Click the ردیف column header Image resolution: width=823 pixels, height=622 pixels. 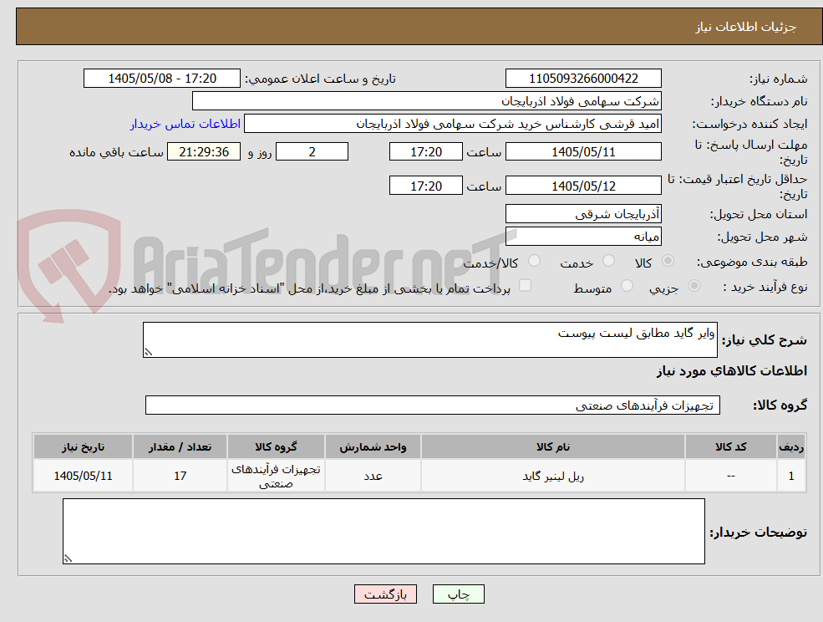[x=791, y=446]
